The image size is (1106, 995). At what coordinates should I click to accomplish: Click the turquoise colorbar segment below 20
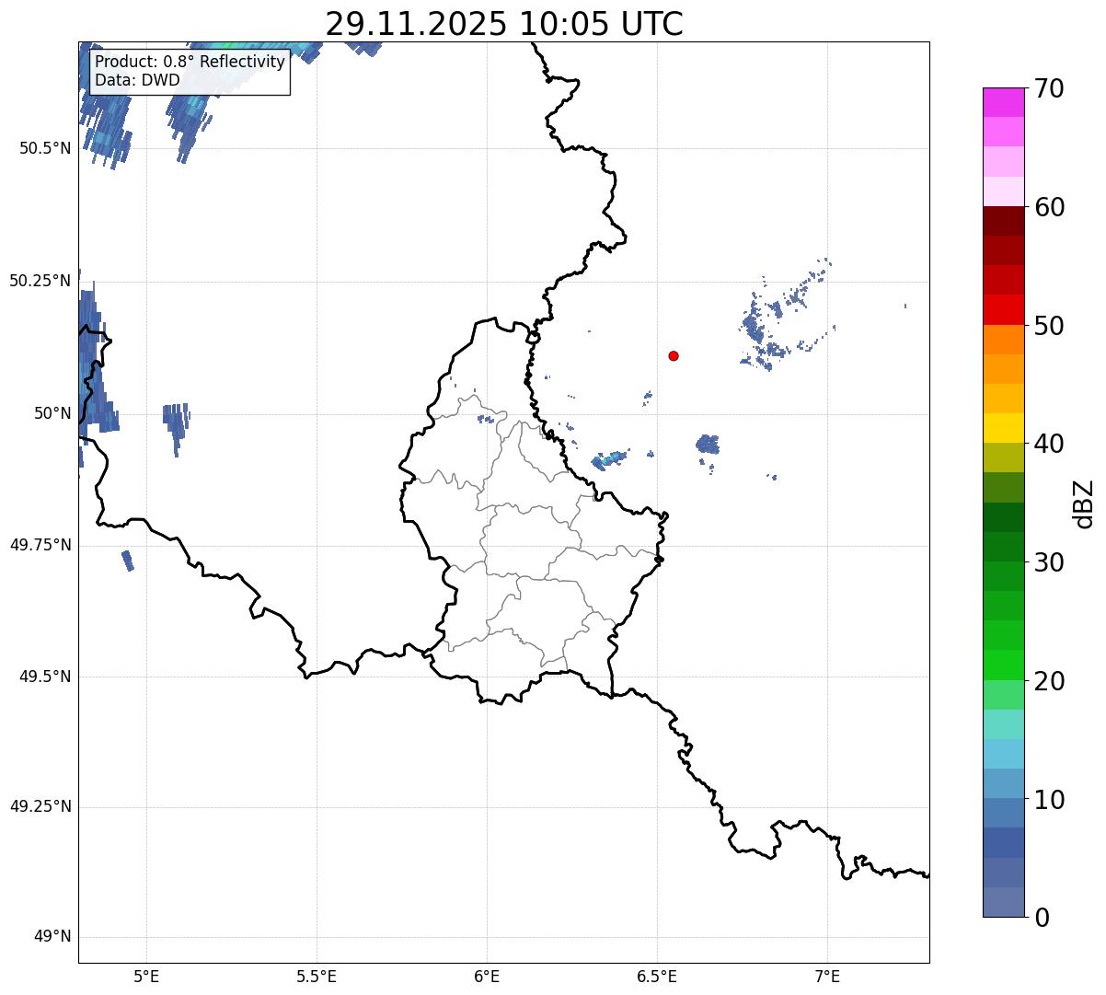pyautogui.click(x=1004, y=724)
